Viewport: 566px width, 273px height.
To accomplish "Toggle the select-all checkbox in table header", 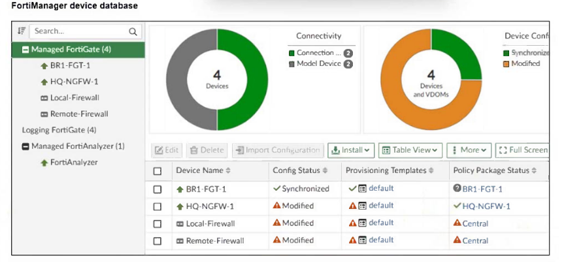I will coord(158,171).
